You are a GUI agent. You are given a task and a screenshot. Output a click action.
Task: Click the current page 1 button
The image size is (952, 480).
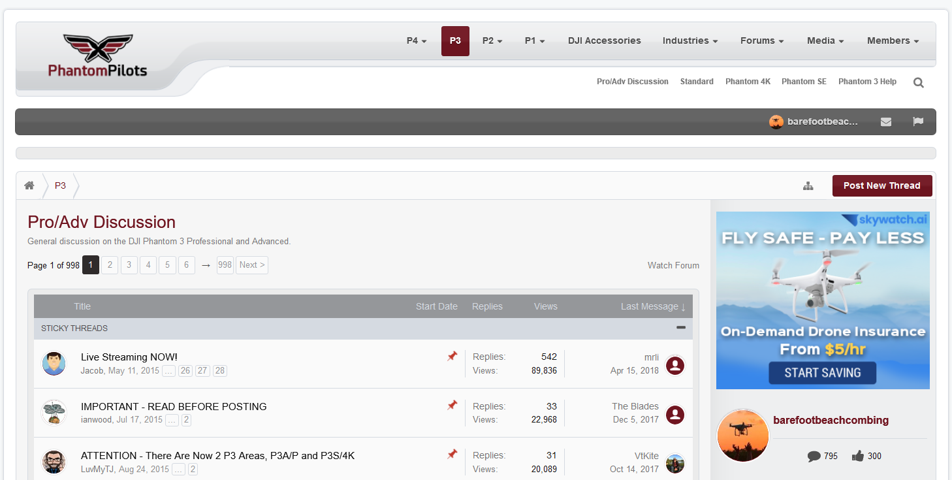point(91,265)
